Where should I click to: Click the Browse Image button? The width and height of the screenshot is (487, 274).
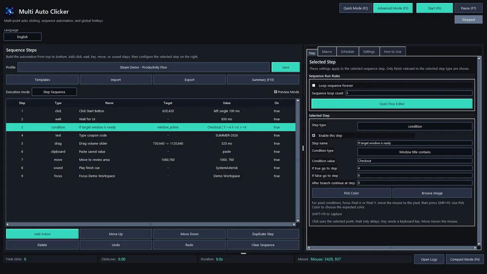pyautogui.click(x=432, y=193)
